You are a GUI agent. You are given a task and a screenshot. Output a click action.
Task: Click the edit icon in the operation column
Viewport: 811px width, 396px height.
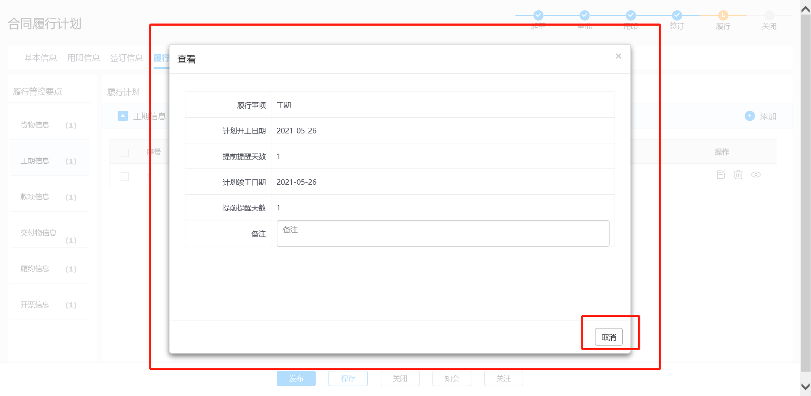pyautogui.click(x=721, y=174)
